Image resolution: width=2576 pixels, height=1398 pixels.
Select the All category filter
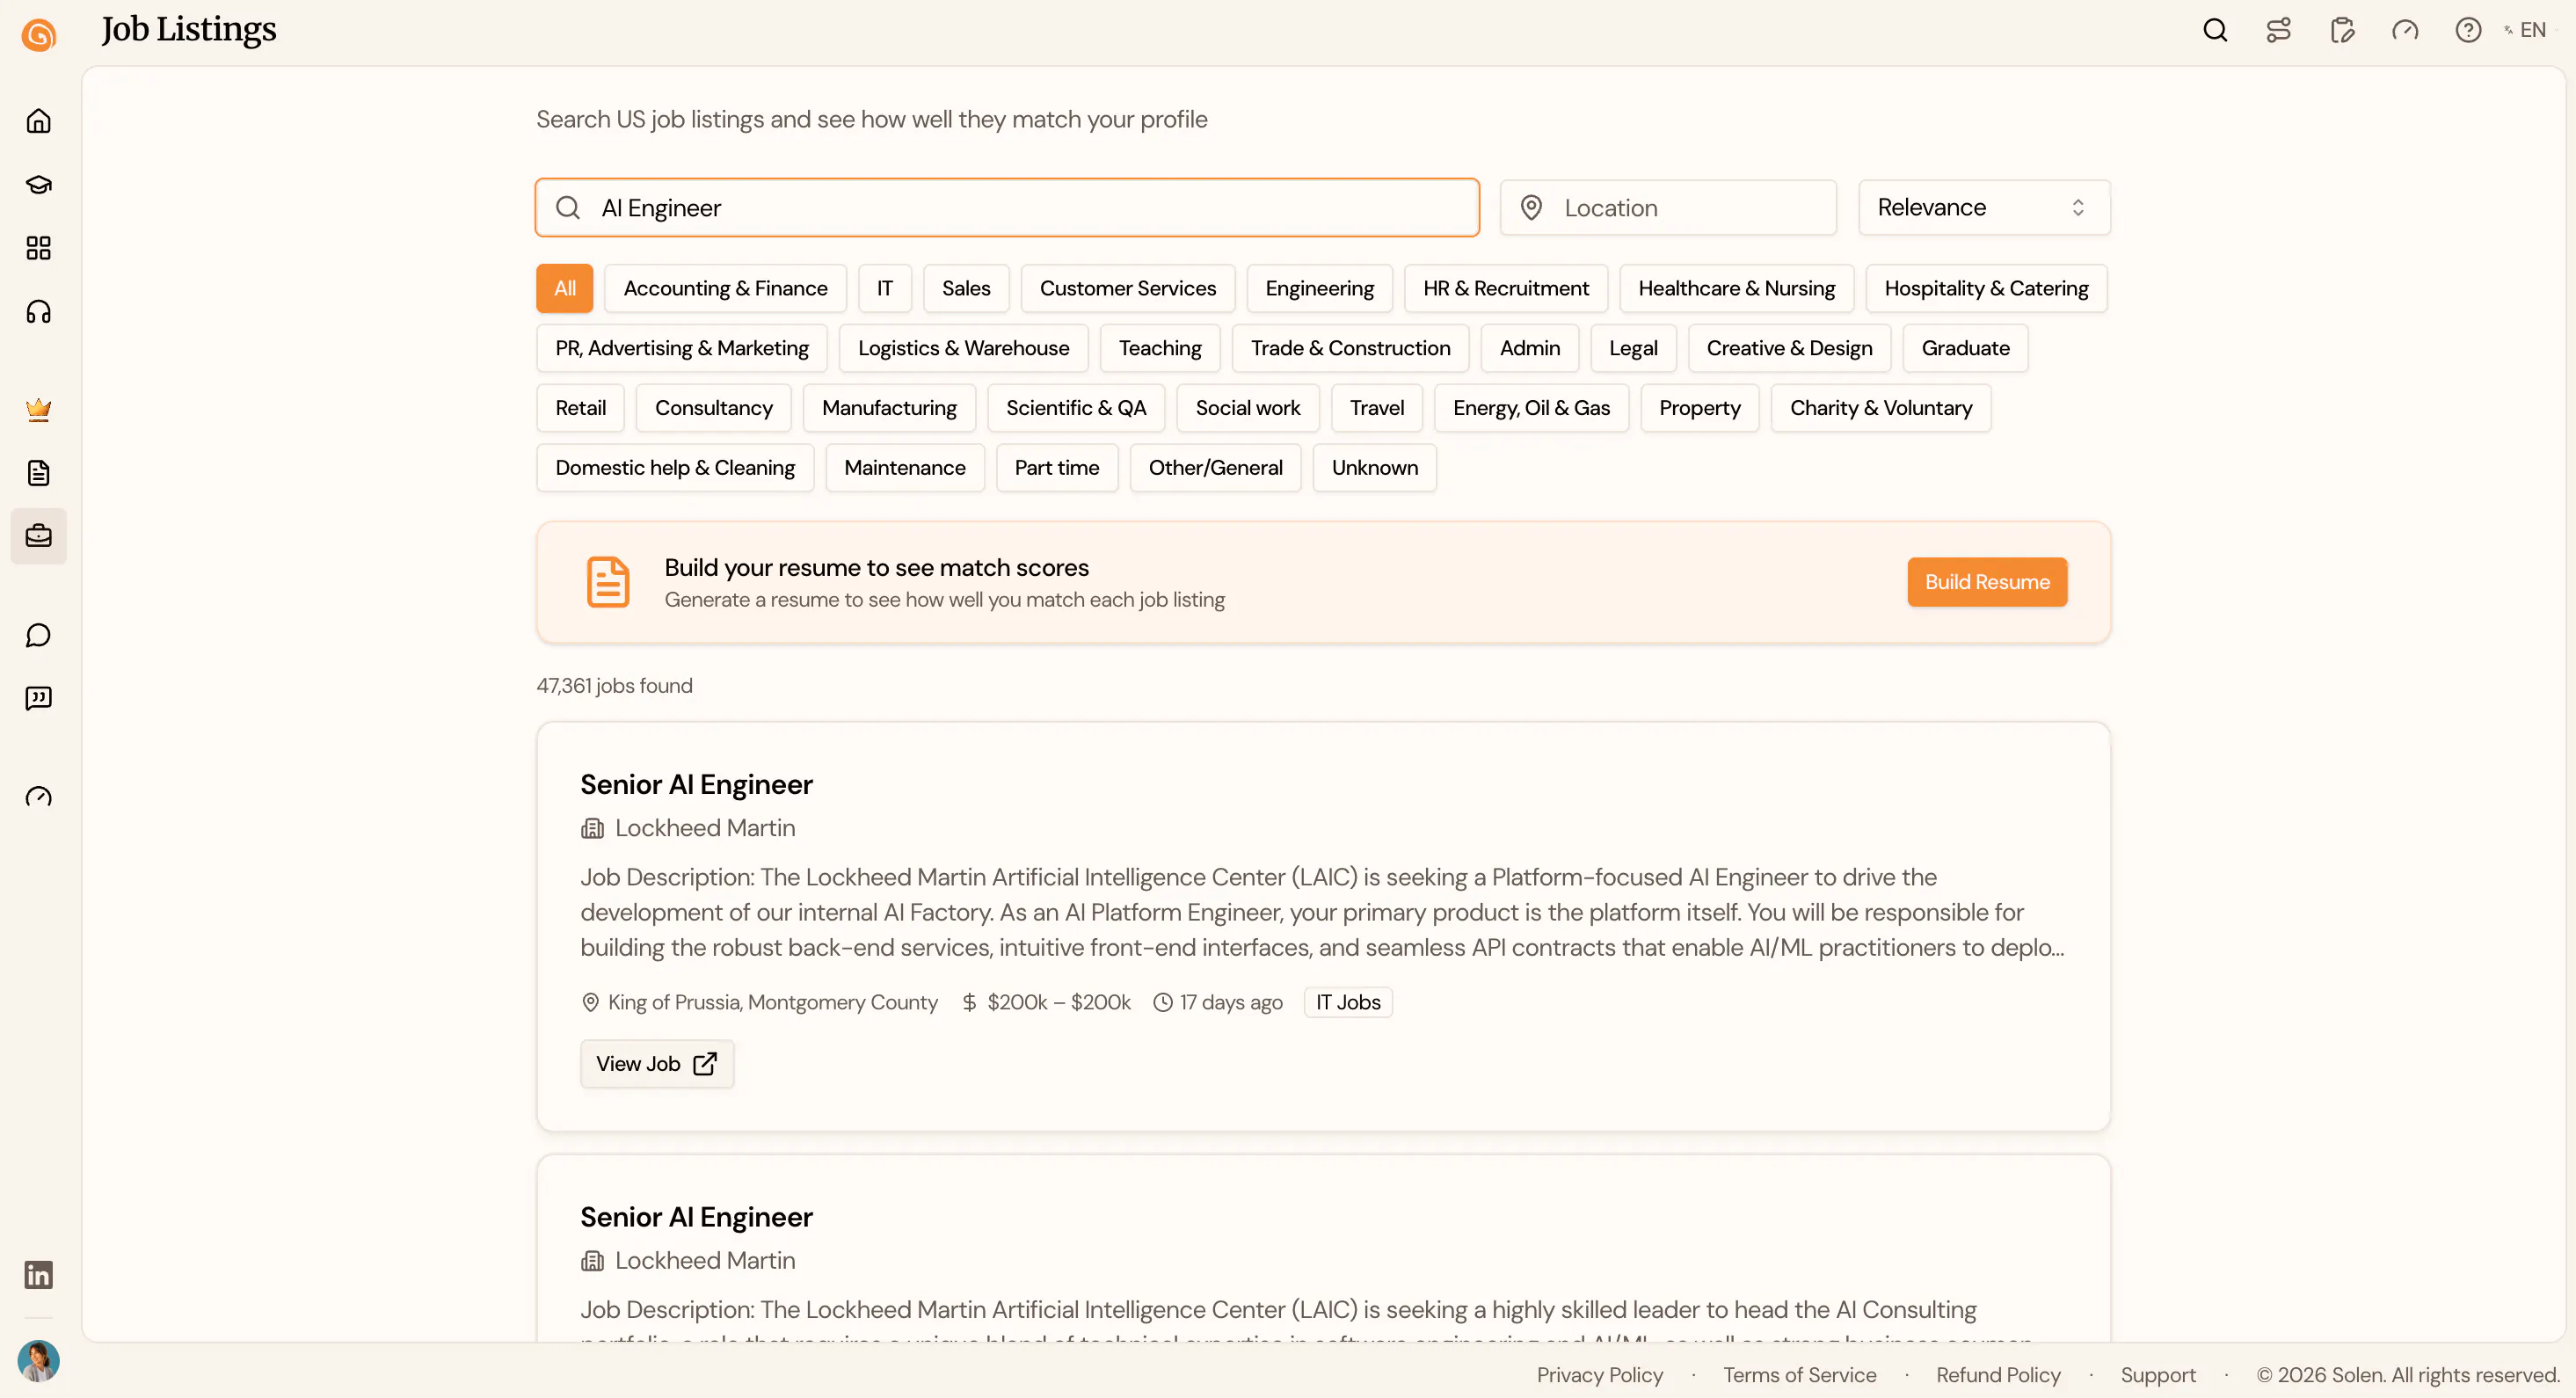pyautogui.click(x=565, y=288)
